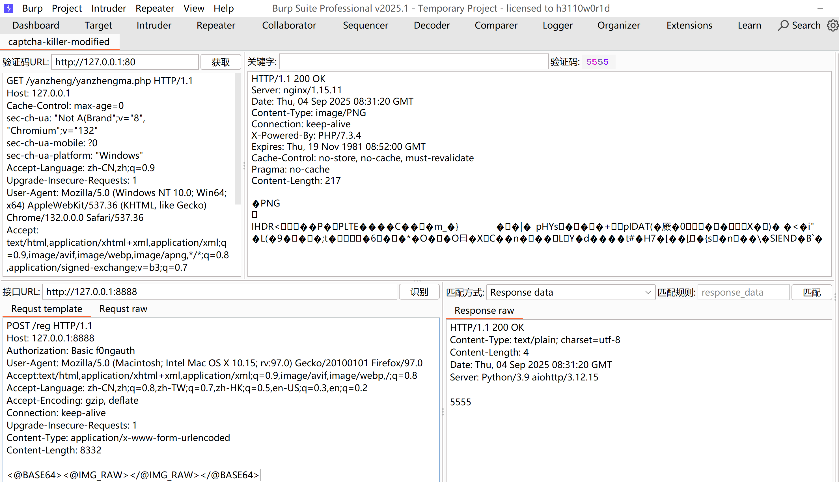This screenshot has width=839, height=482.
Task: Click the 验证码 result 5555 value
Action: 598,62
